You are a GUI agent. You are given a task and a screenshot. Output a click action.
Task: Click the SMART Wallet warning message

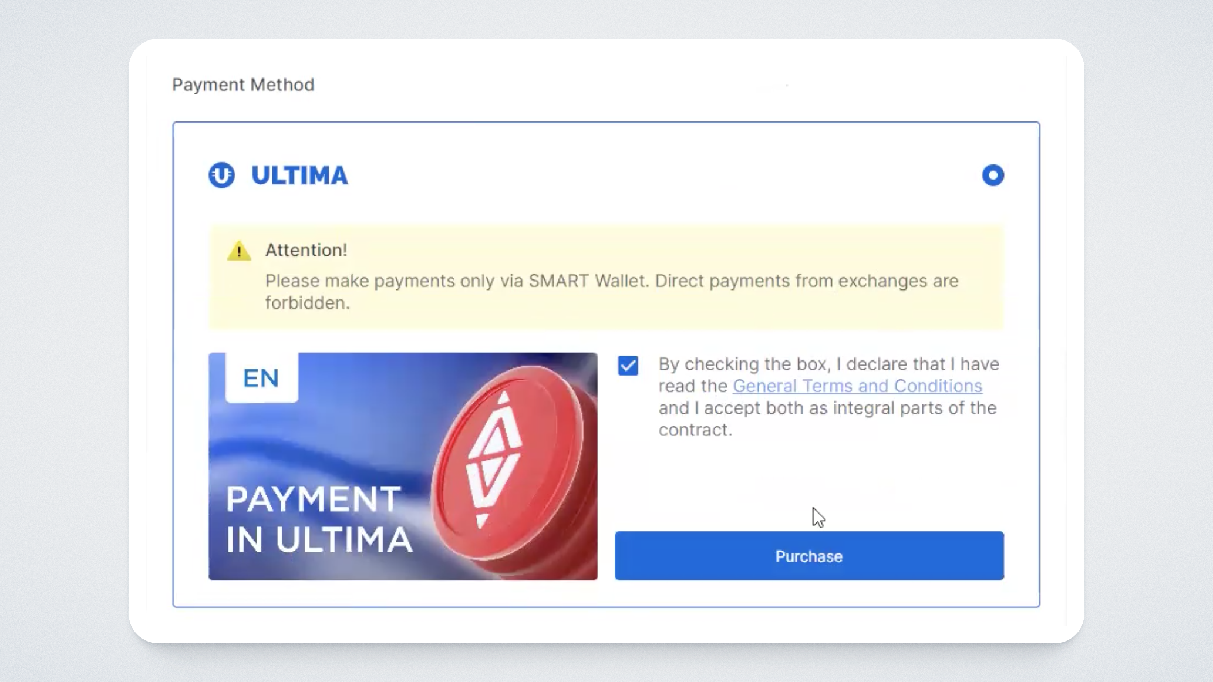611,281
